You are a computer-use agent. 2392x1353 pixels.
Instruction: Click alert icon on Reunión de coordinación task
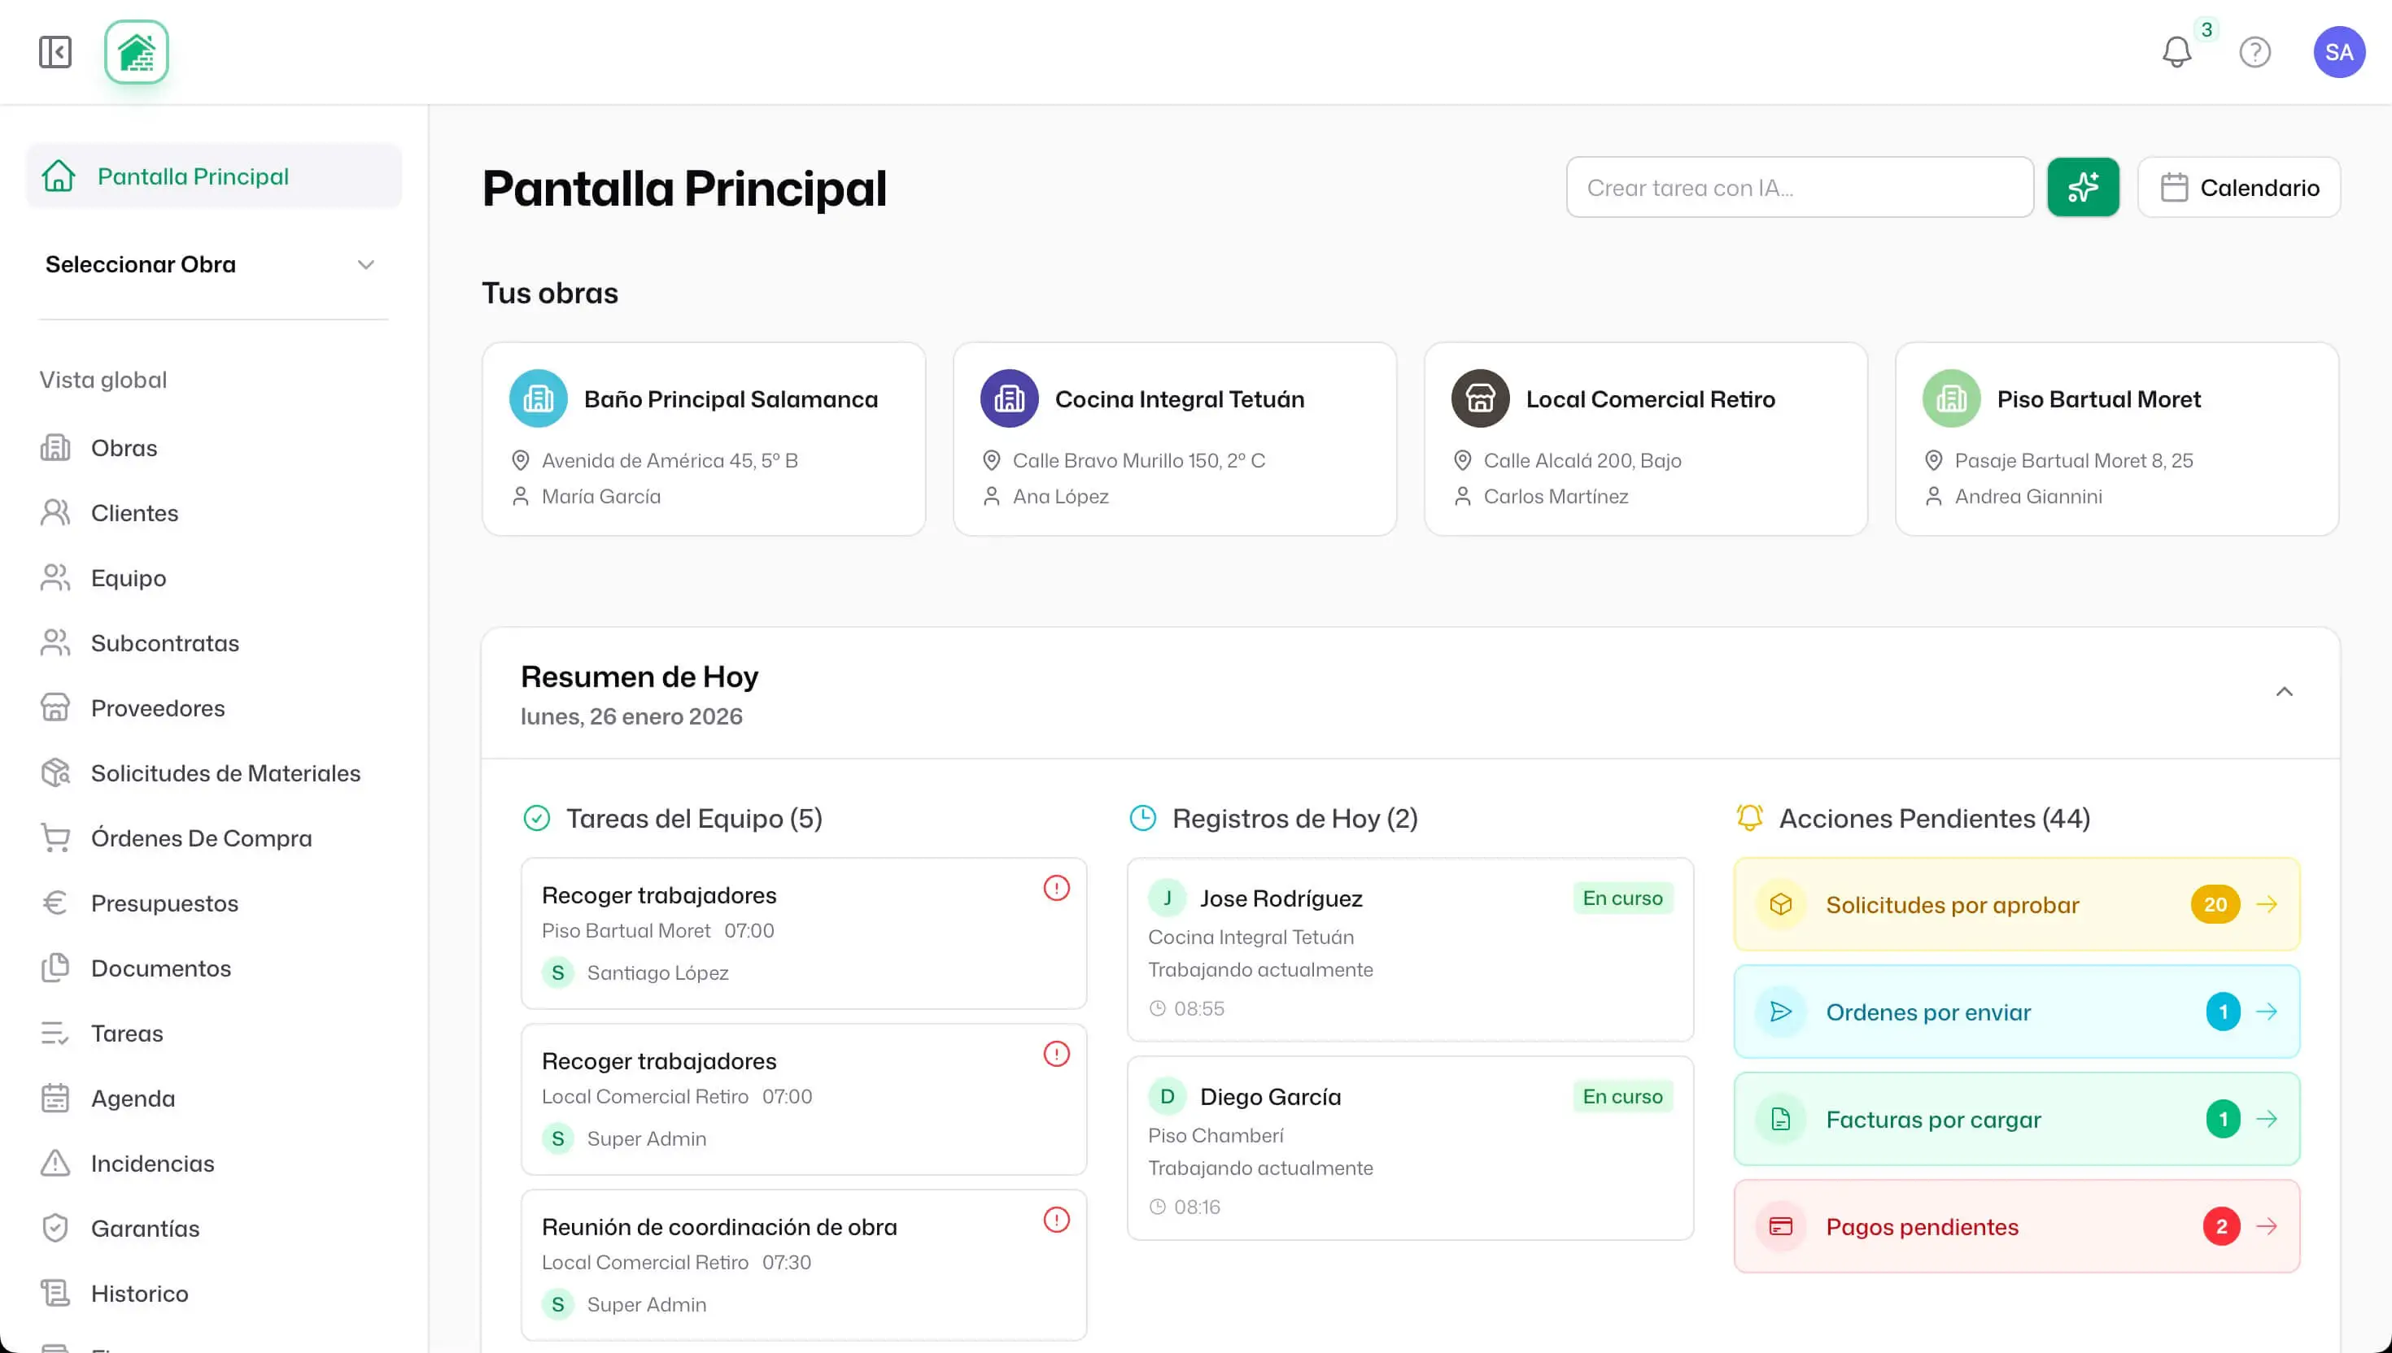coord(1056,1219)
